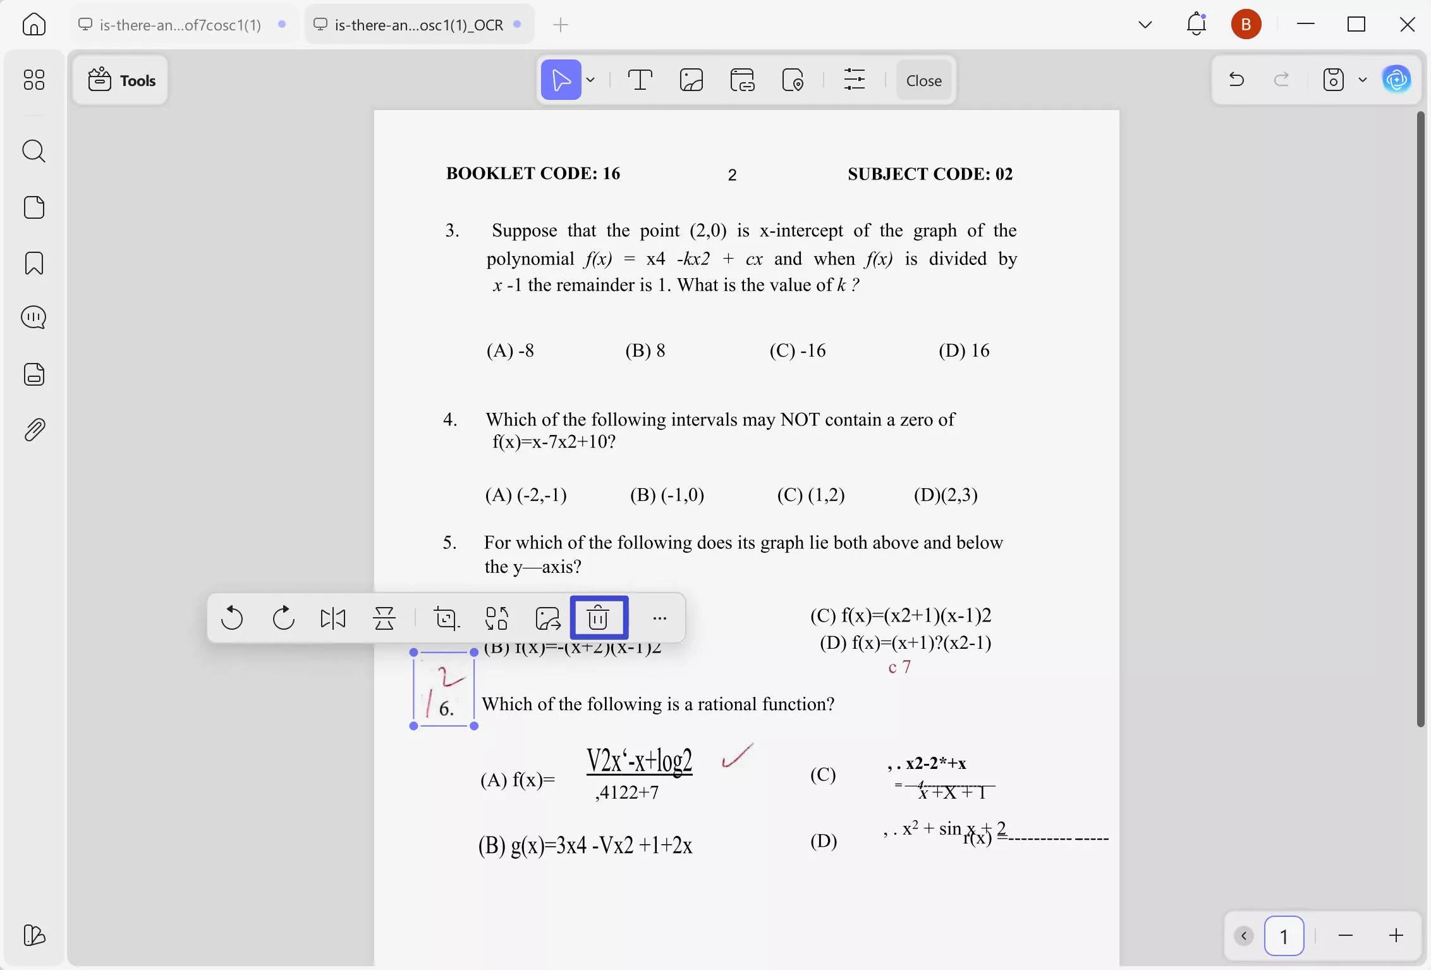Viewport: 1431px width, 970px height.
Task: Open a new tab with plus
Action: pyautogui.click(x=560, y=25)
